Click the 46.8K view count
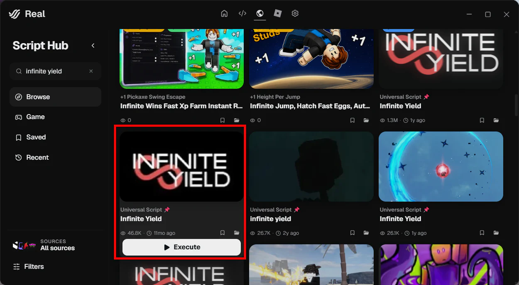 pos(135,233)
